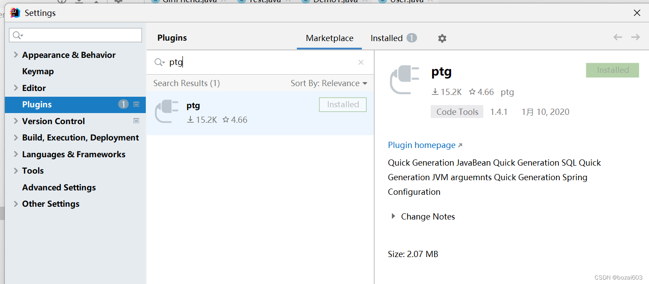
Task: Expand Build, Execution, Deployment node
Action: tap(16, 137)
